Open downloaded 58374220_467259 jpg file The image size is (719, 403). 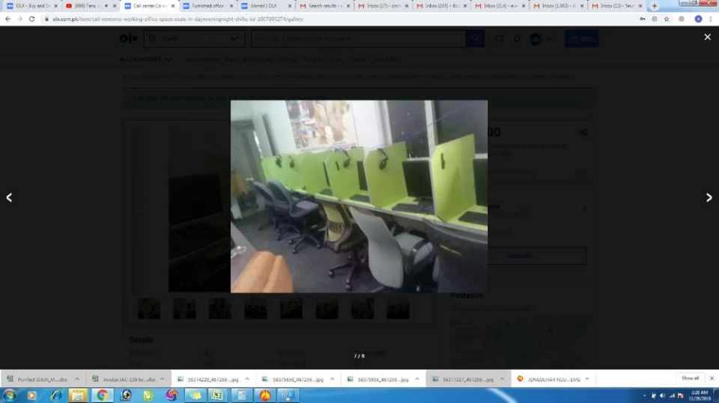(x=209, y=379)
